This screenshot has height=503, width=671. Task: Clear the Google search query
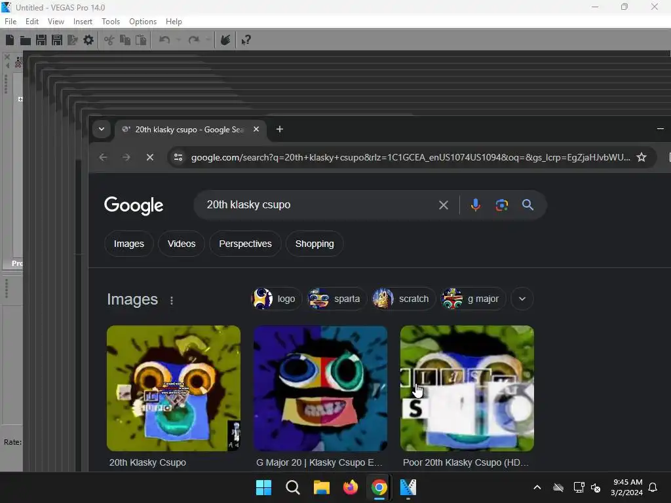pyautogui.click(x=444, y=205)
